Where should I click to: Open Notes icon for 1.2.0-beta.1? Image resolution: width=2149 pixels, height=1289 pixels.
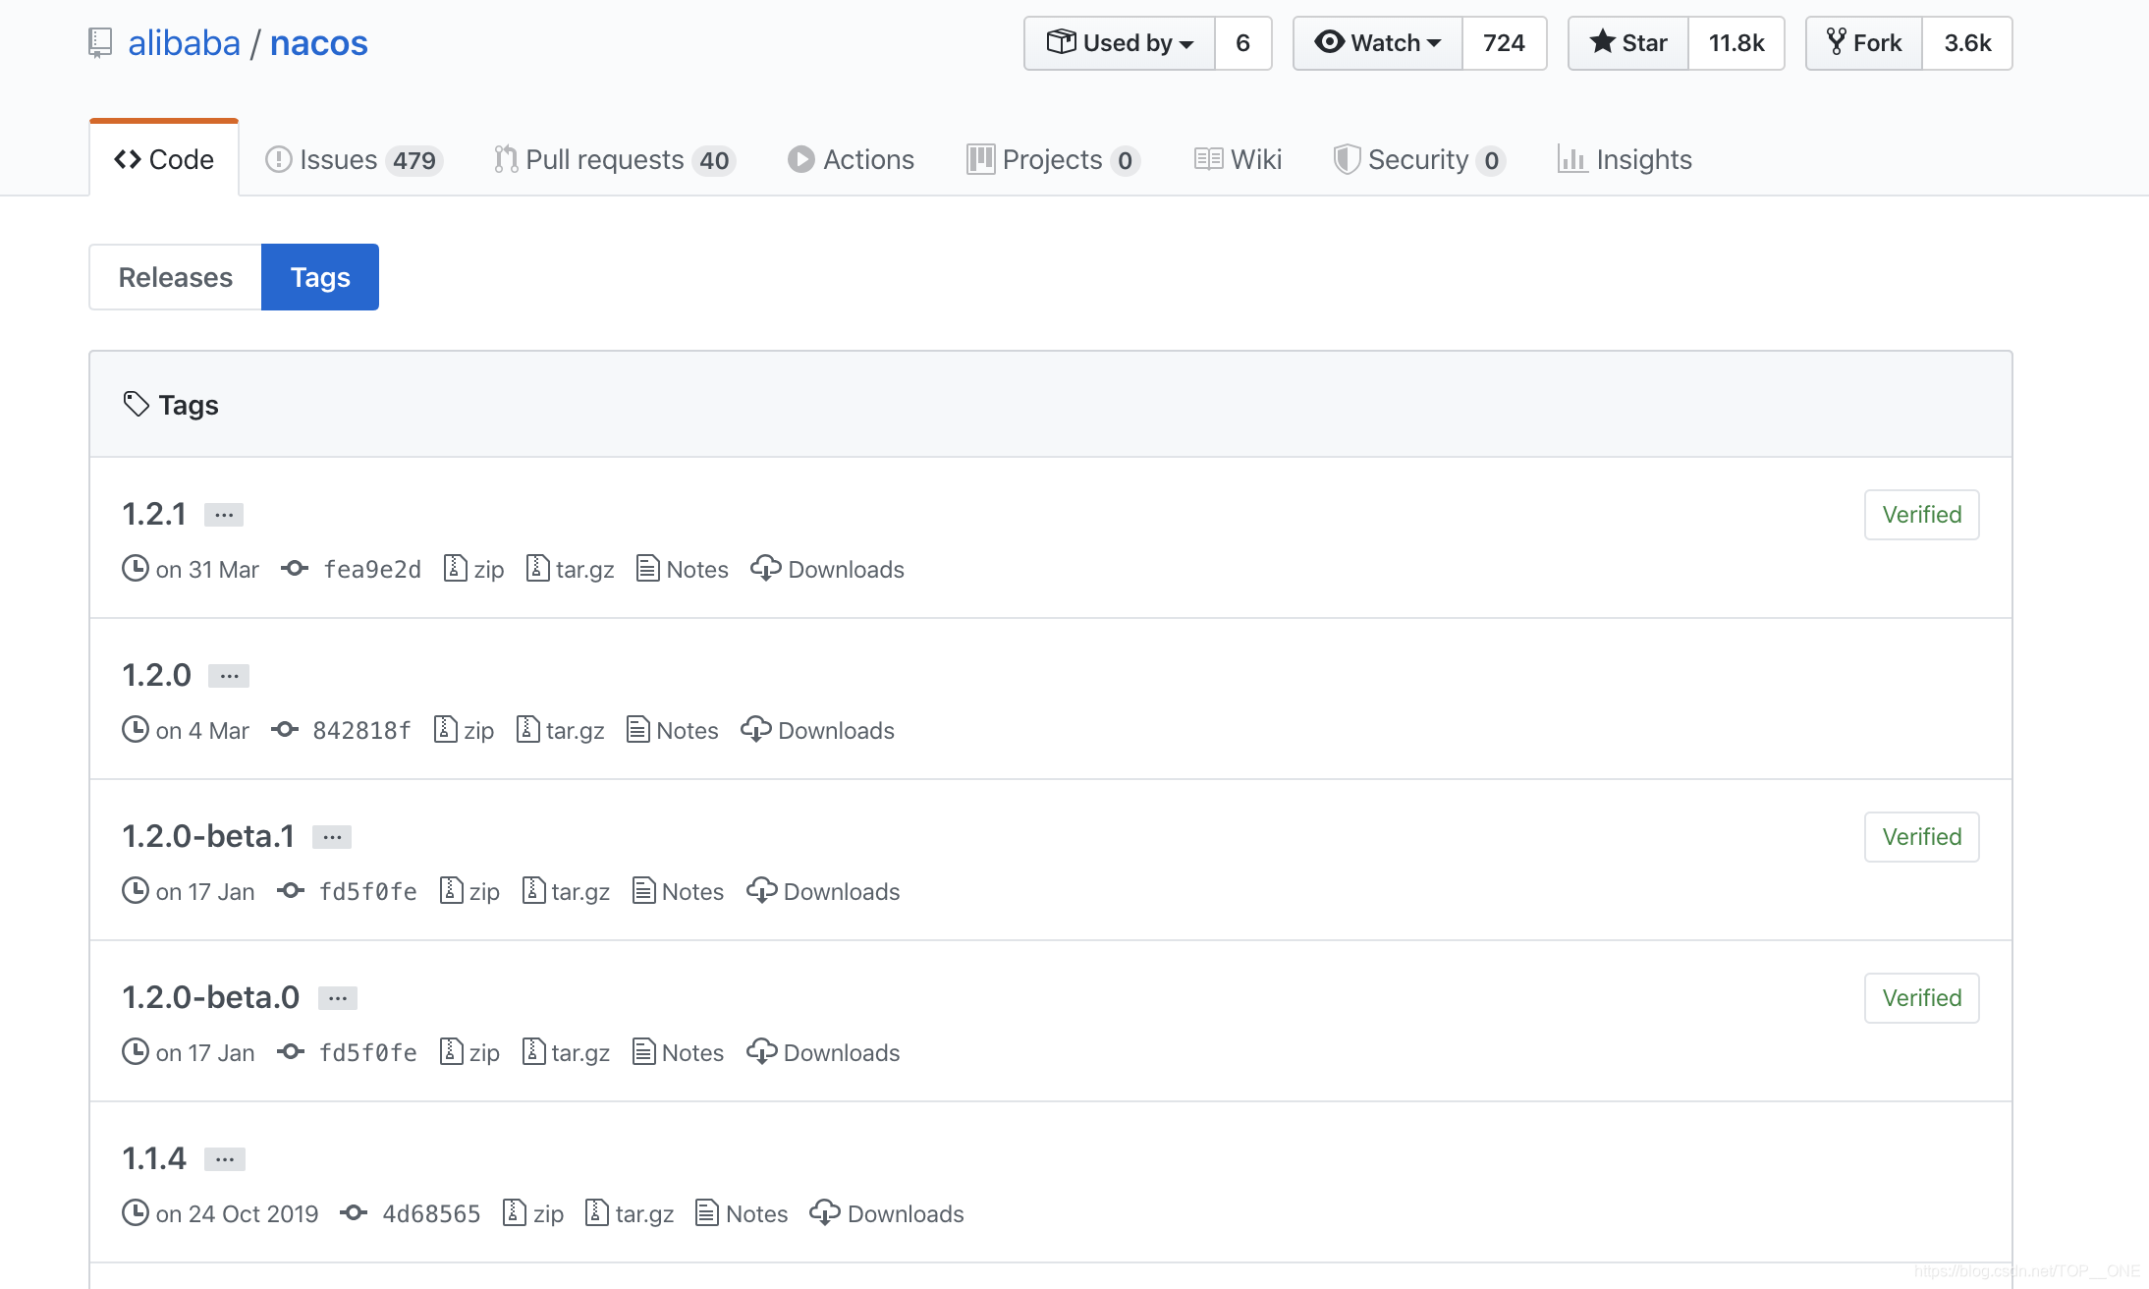[x=643, y=890]
